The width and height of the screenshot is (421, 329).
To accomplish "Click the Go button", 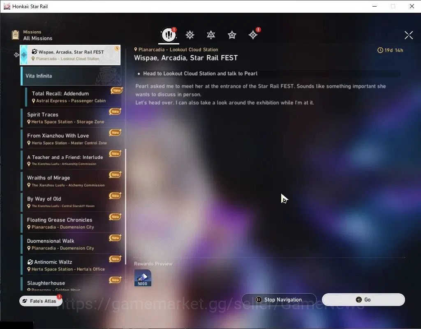I will point(363,299).
